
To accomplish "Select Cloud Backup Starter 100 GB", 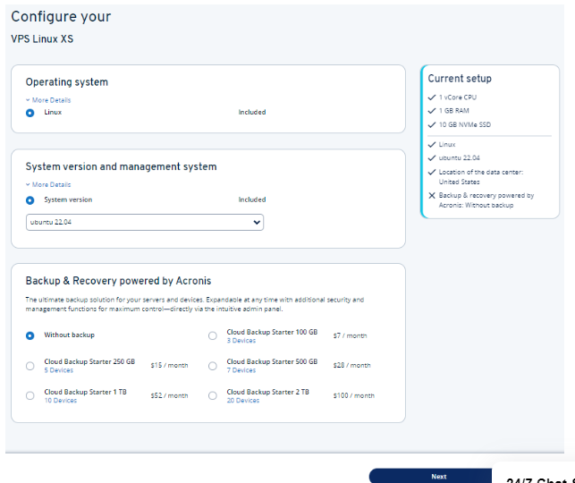I will (x=212, y=335).
